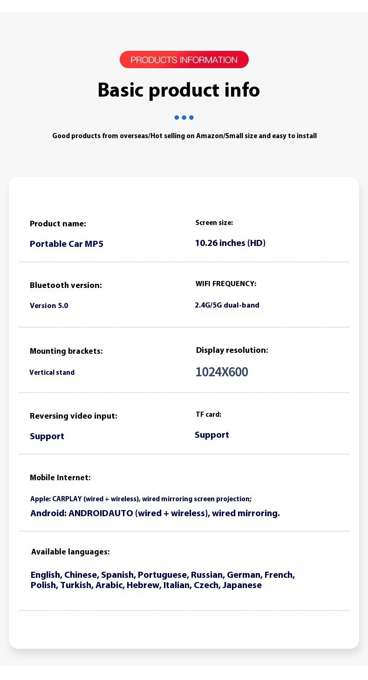The image size is (368, 680).
Task: Click the "Mobile Internet:" label
Action: [x=60, y=477]
